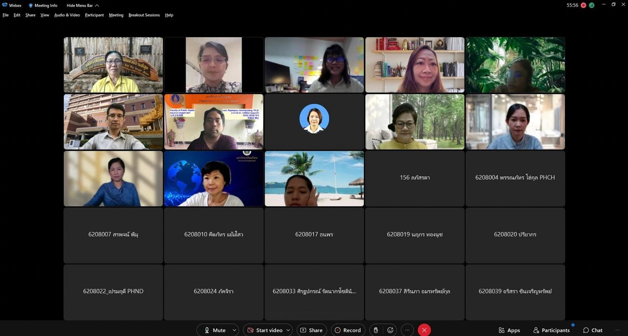Share content using the Share button
The image size is (628, 336).
coord(311,330)
